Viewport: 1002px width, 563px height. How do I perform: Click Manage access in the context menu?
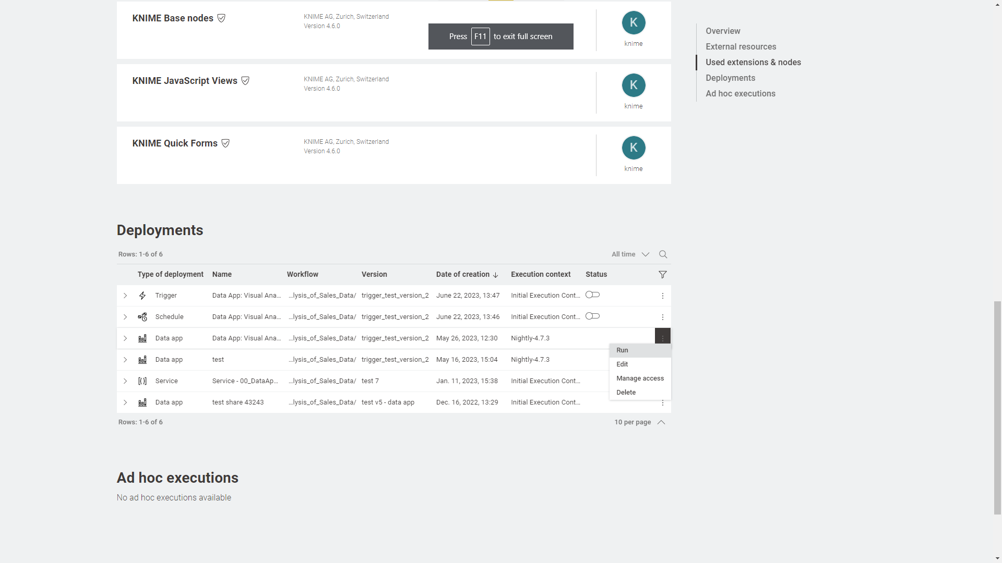coord(639,378)
